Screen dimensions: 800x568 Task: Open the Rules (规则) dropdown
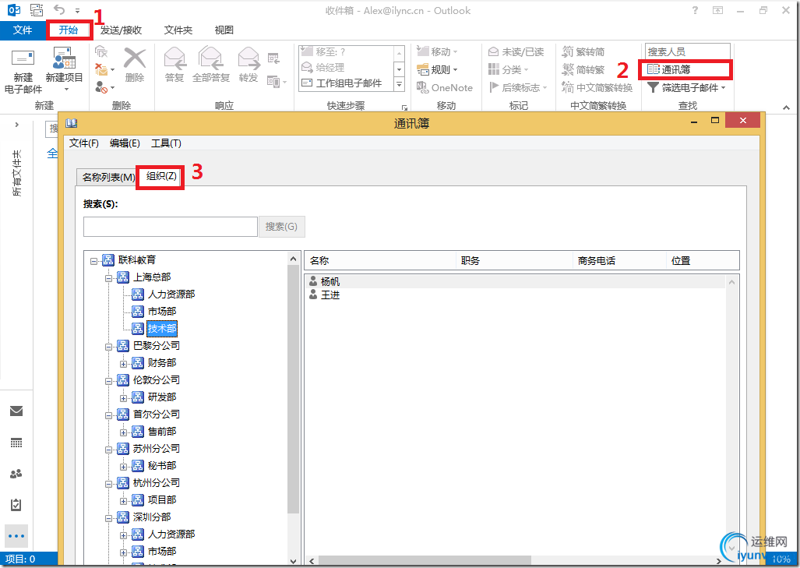click(437, 69)
